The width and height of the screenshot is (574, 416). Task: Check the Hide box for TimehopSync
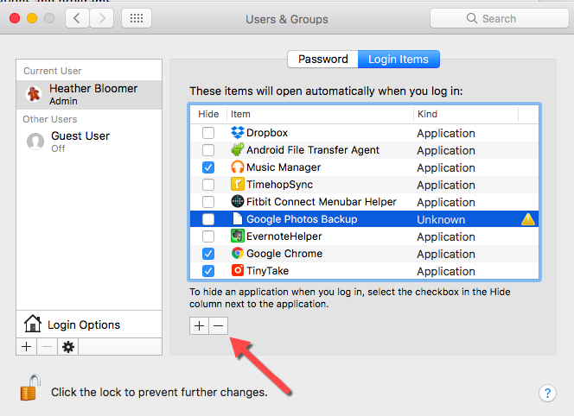(208, 185)
